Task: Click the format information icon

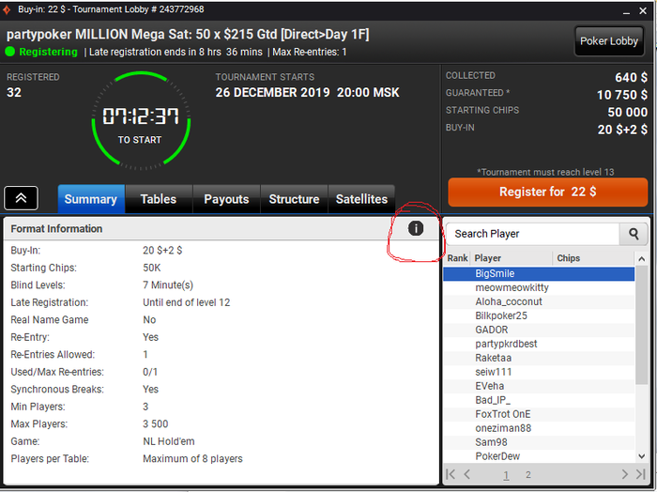Action: point(416,228)
